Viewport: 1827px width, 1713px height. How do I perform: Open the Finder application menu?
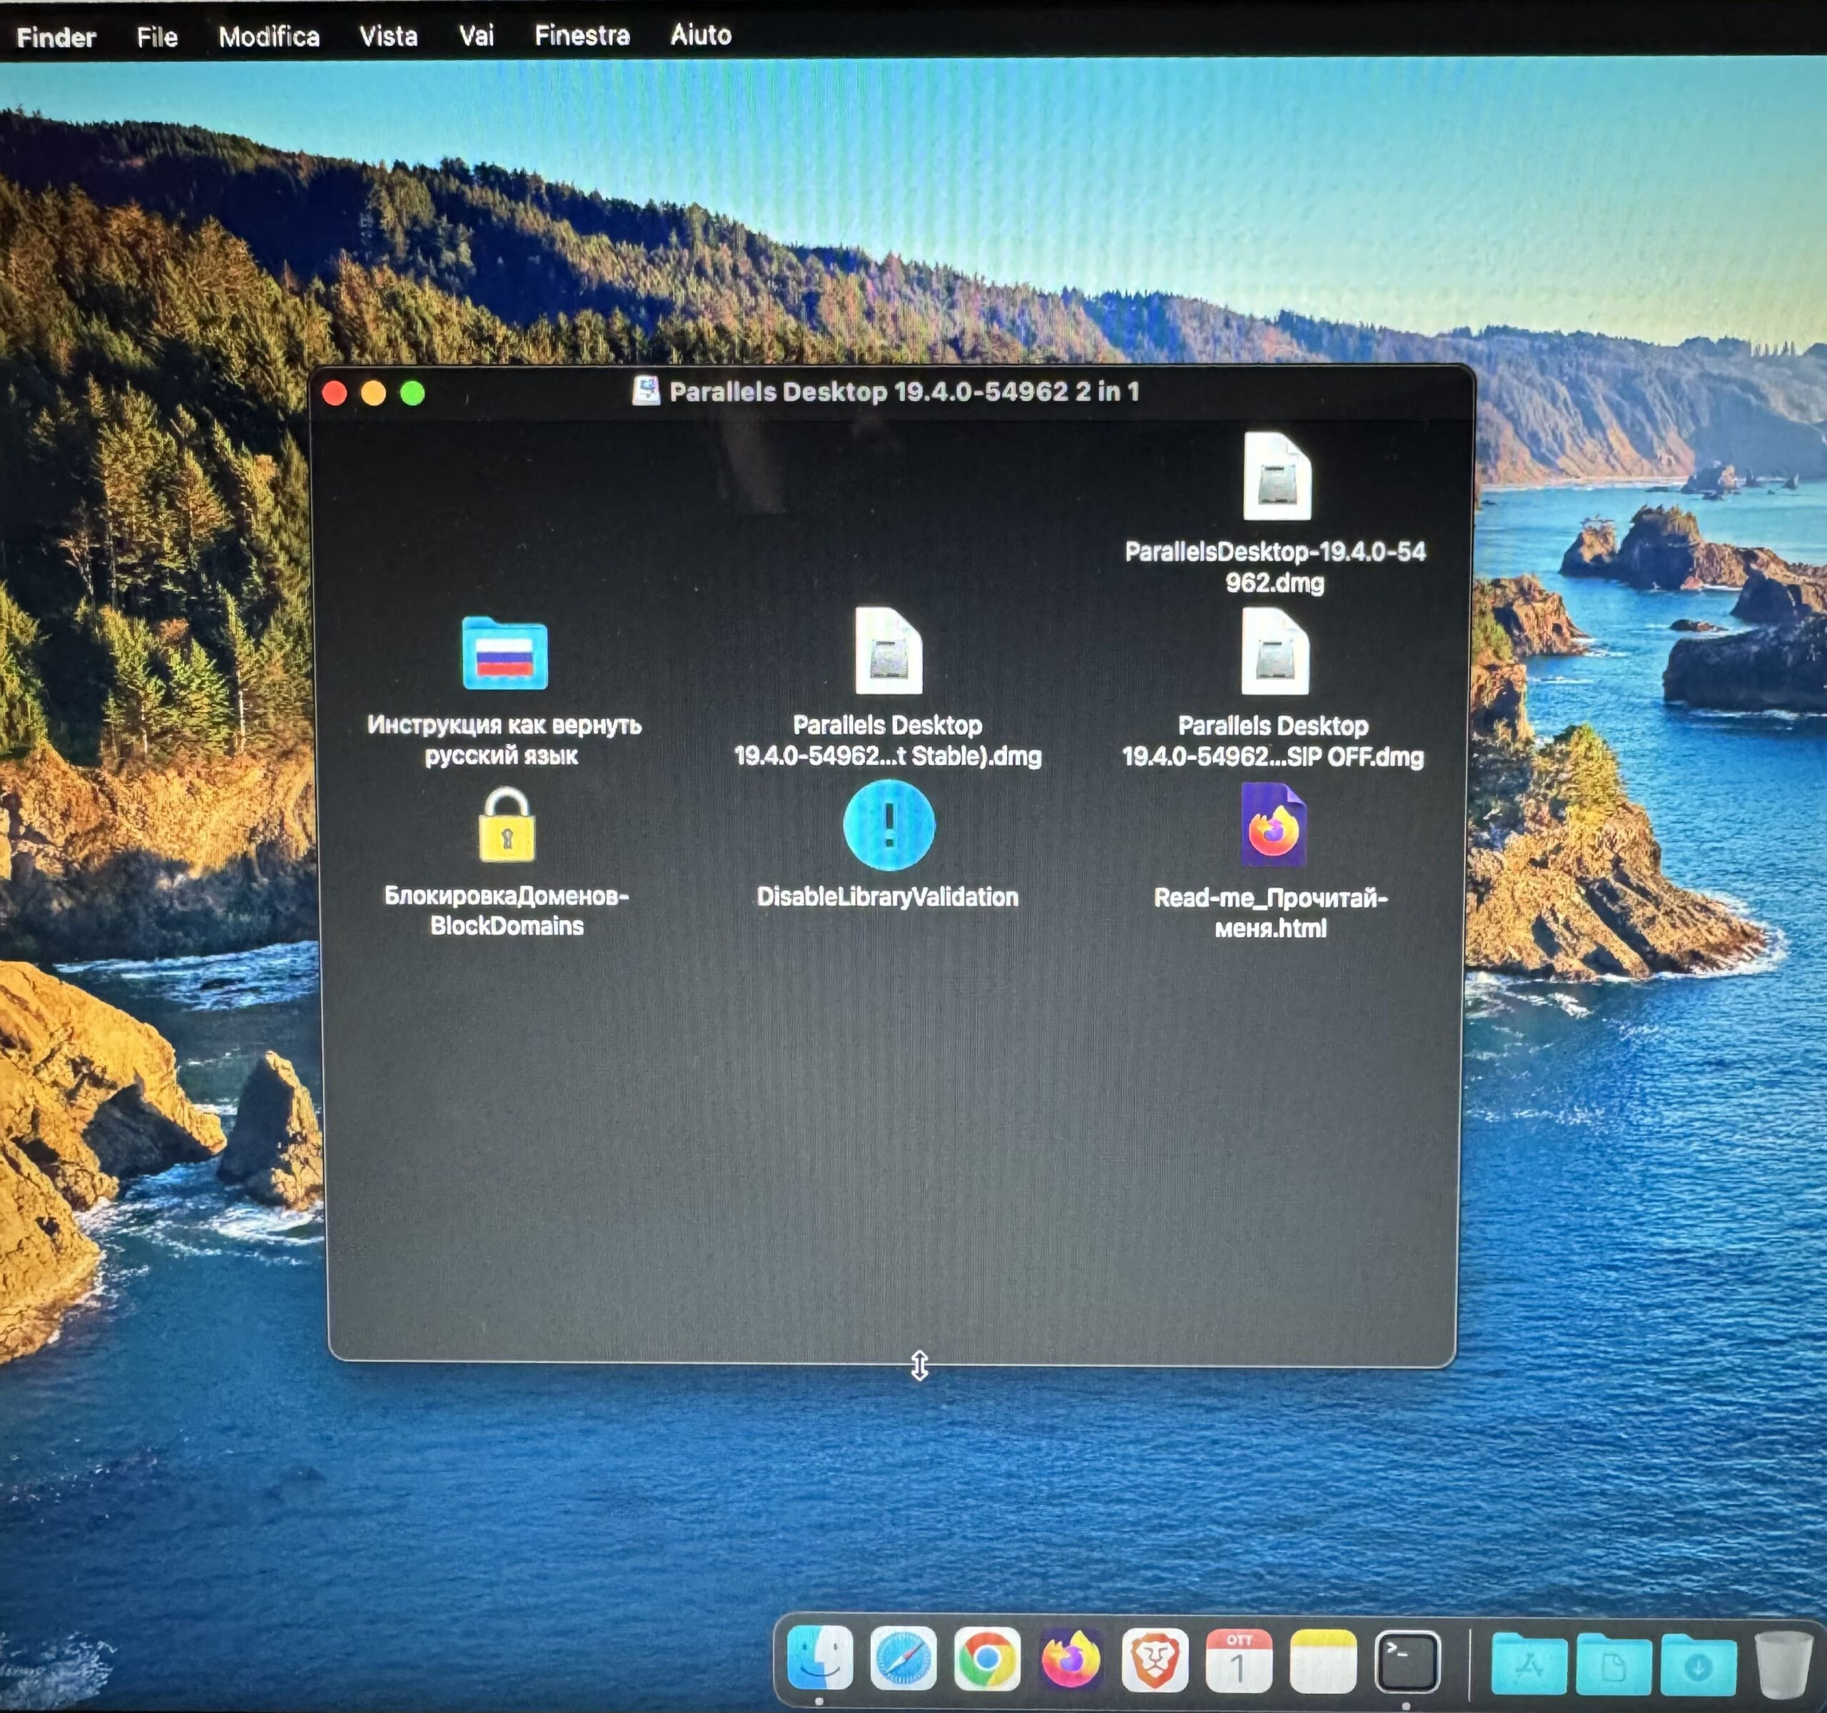56,38
